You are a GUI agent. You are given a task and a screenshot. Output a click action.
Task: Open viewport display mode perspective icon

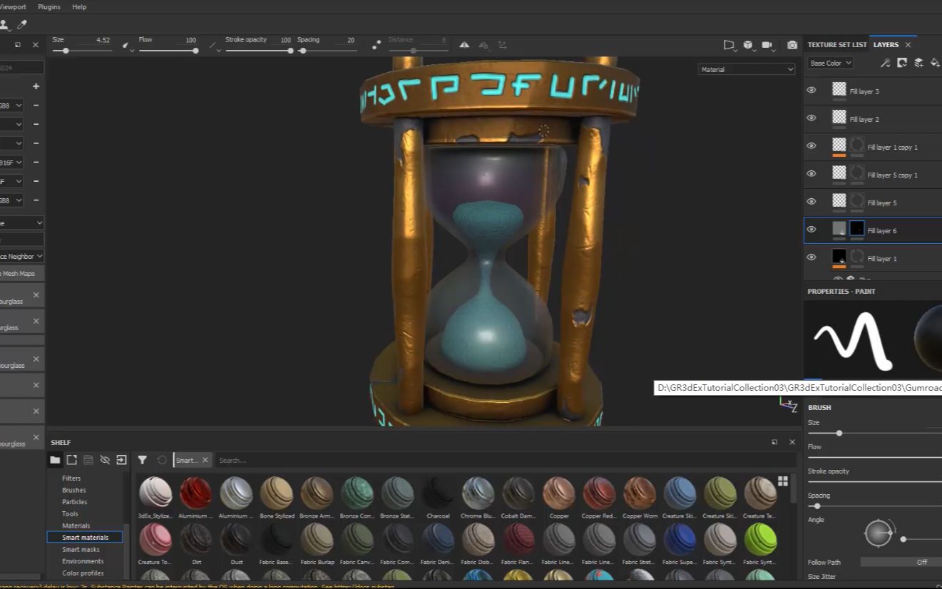tap(729, 45)
